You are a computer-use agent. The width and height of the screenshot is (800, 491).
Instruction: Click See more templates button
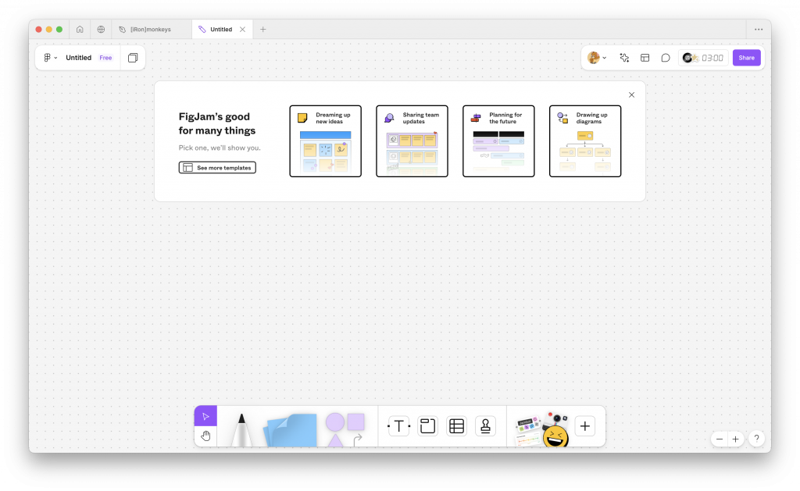pyautogui.click(x=217, y=167)
